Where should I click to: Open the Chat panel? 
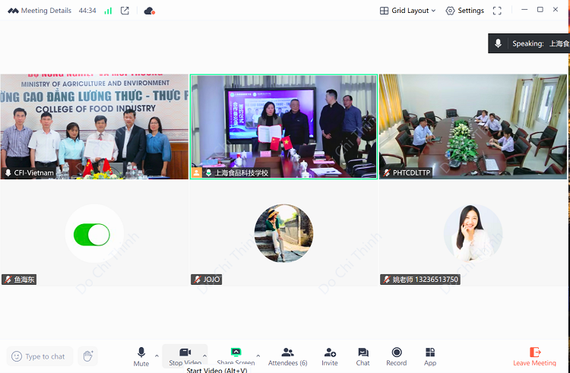click(363, 356)
